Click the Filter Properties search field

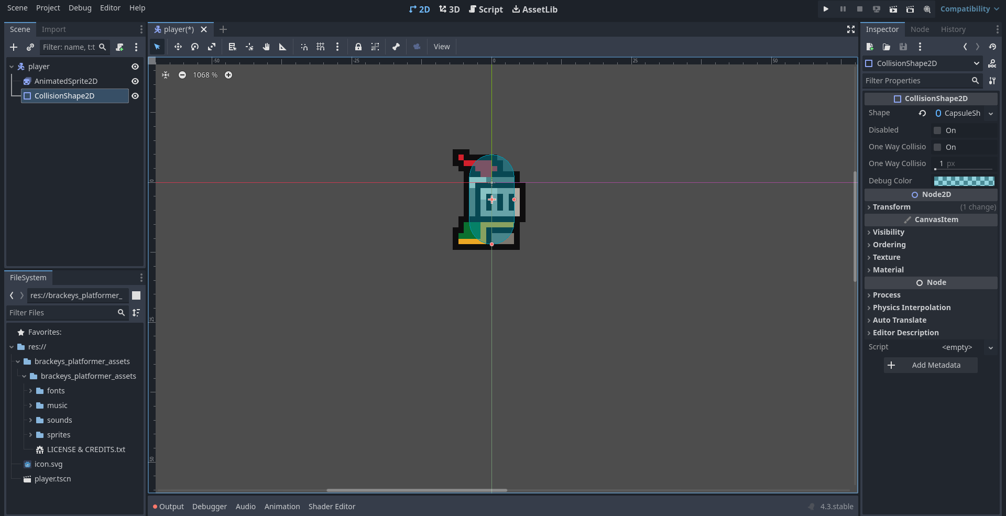[922, 81]
